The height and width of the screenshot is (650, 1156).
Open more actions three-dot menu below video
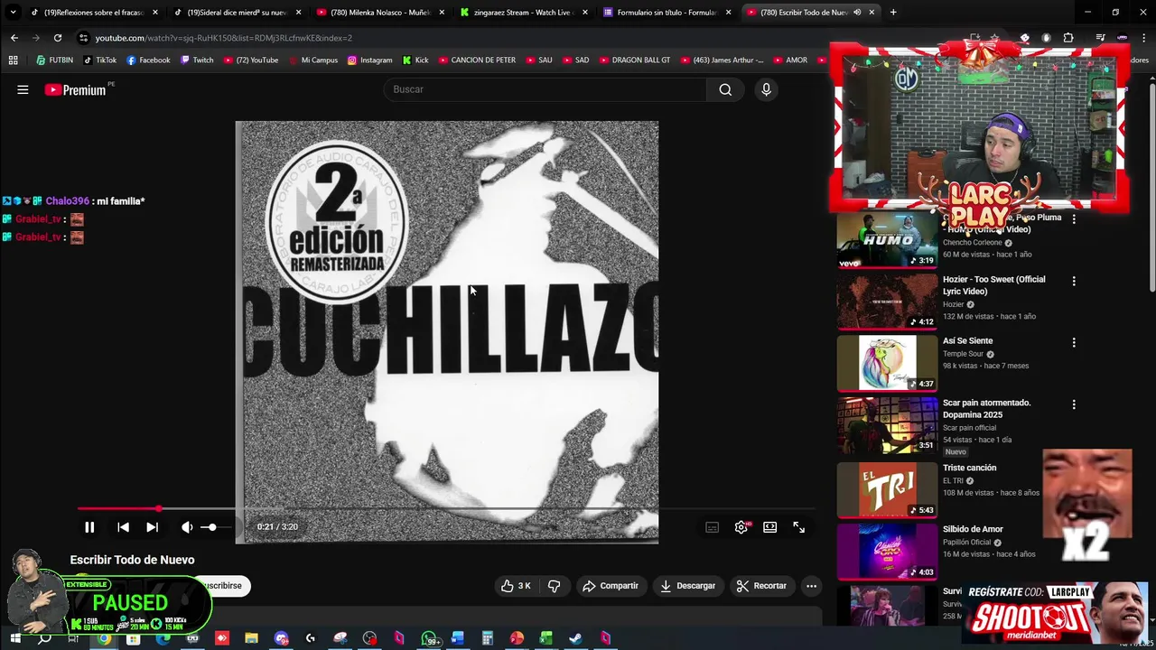811,586
